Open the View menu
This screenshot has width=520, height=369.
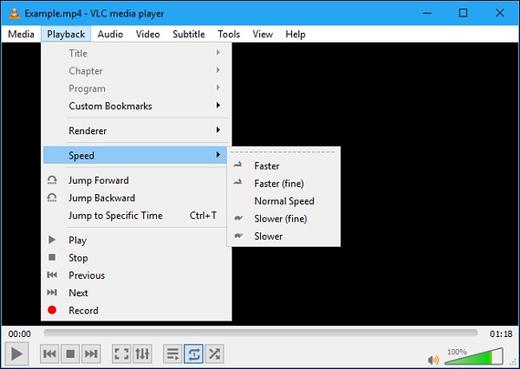click(263, 34)
